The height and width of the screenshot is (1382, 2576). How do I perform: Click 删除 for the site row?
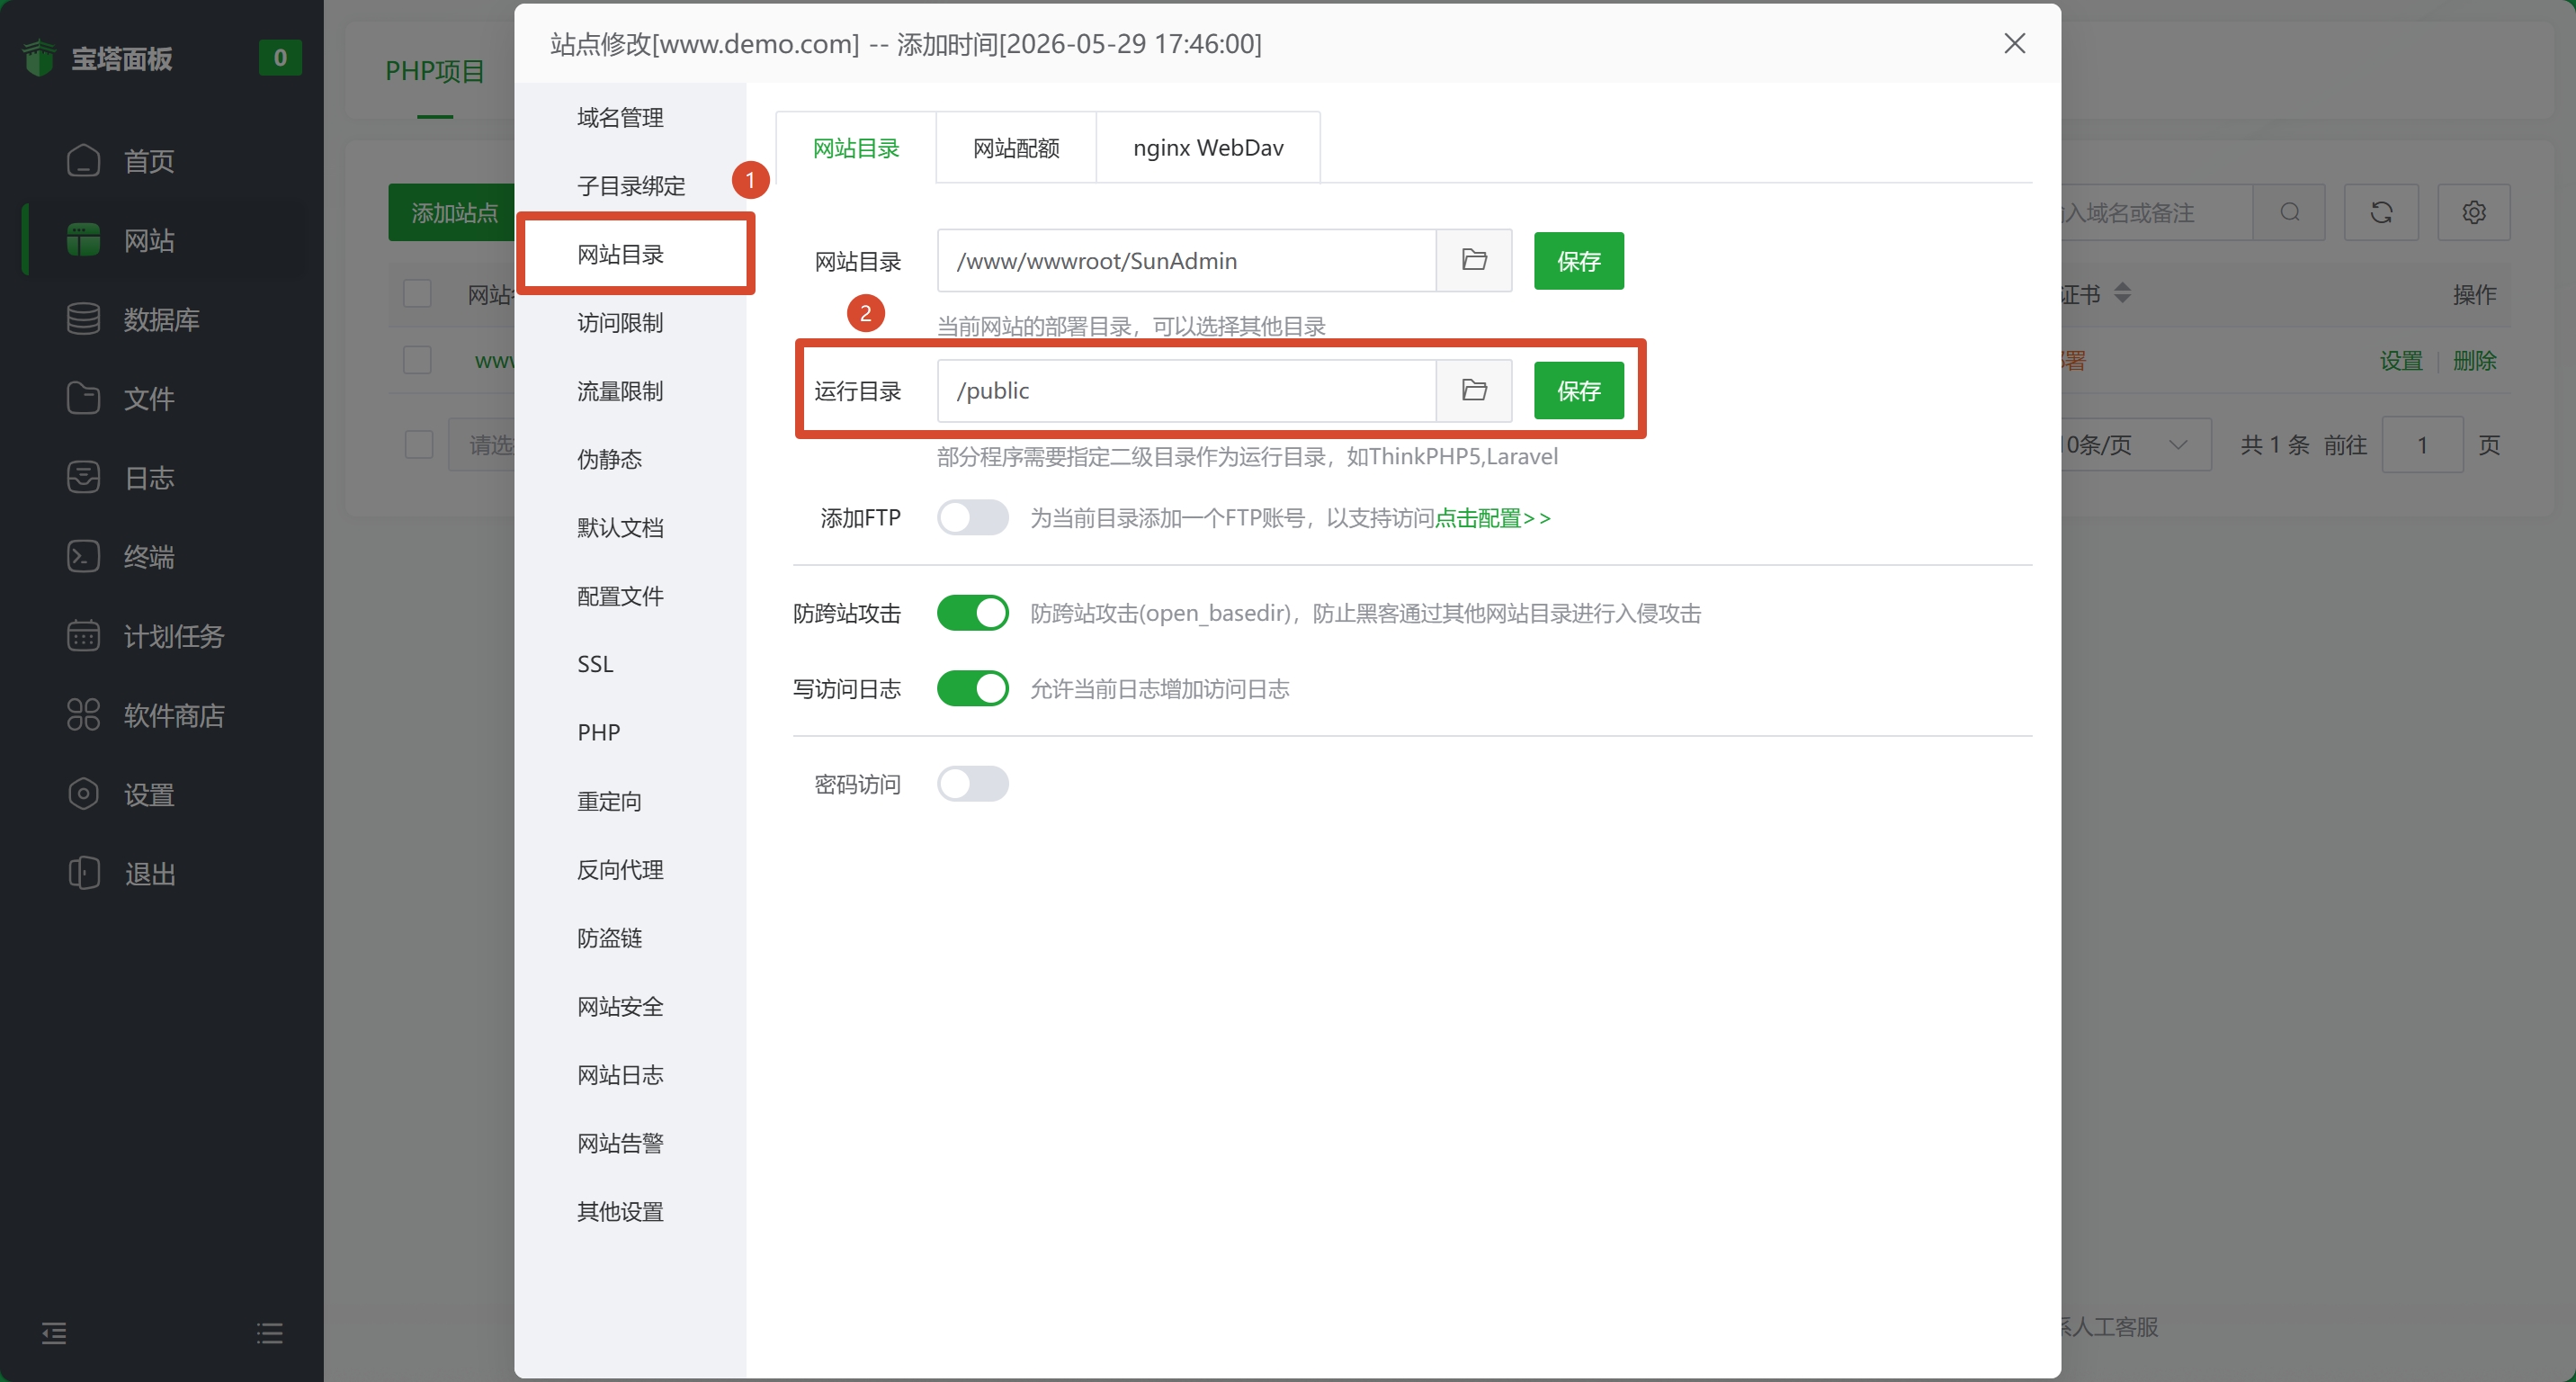pyautogui.click(x=2475, y=360)
